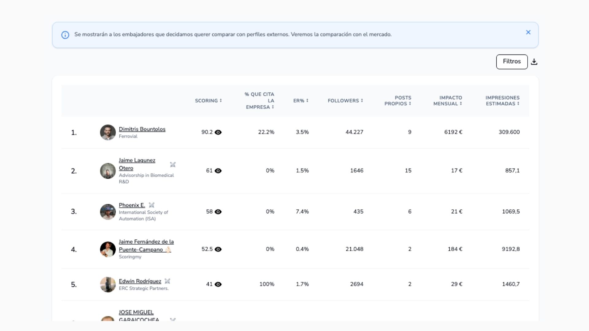Select the 44.227 followers value
The height and width of the screenshot is (331, 589).
pyautogui.click(x=354, y=132)
